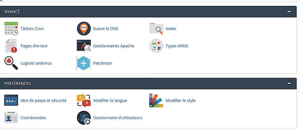This screenshot has height=130, width=299.
Task: Click the Gestionnaire d'utilisateurs icon
Action: (x=84, y=118)
